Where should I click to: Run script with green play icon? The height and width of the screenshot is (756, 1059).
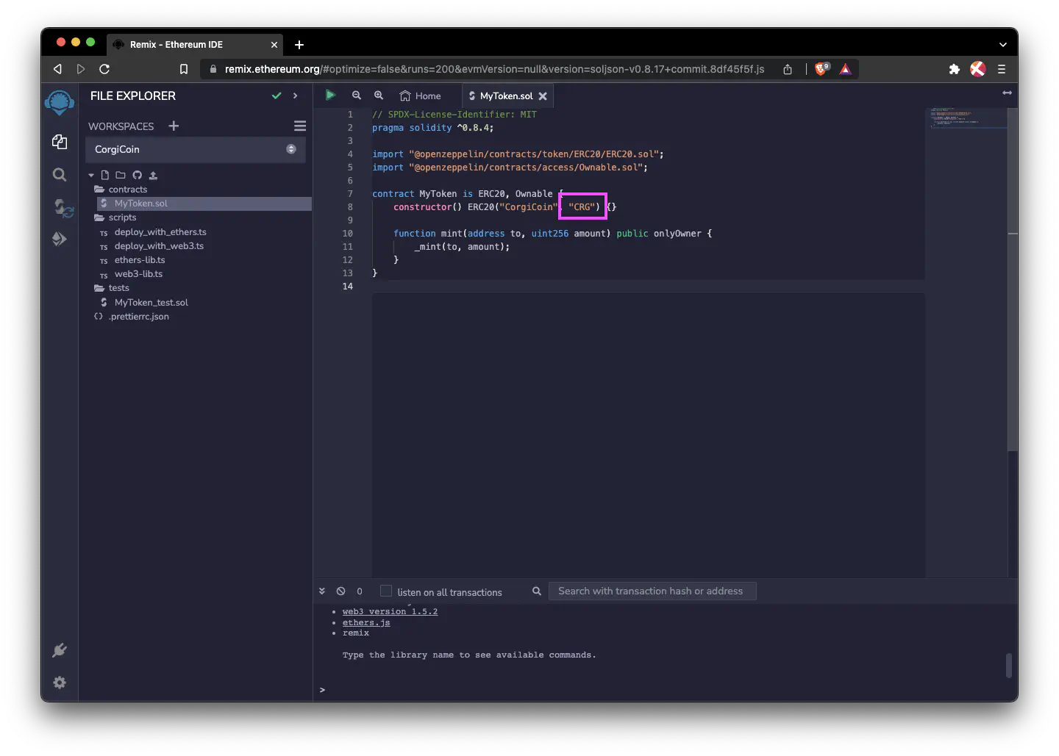[330, 95]
